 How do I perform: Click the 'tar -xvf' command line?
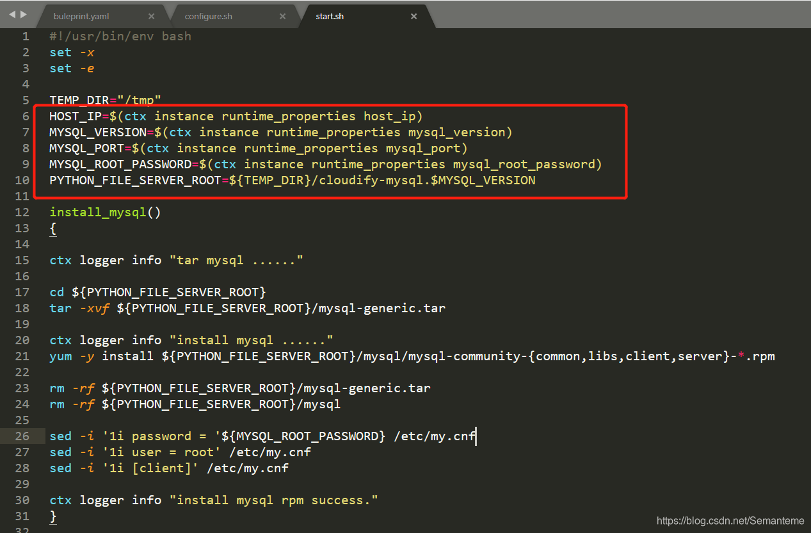(247, 308)
